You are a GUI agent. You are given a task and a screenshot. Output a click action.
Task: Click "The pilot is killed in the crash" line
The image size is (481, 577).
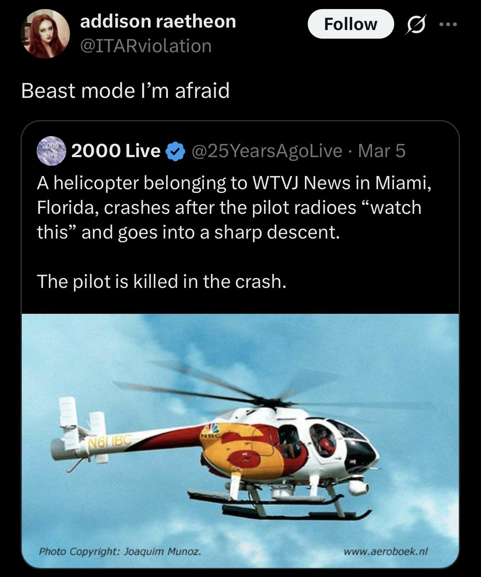click(x=161, y=281)
